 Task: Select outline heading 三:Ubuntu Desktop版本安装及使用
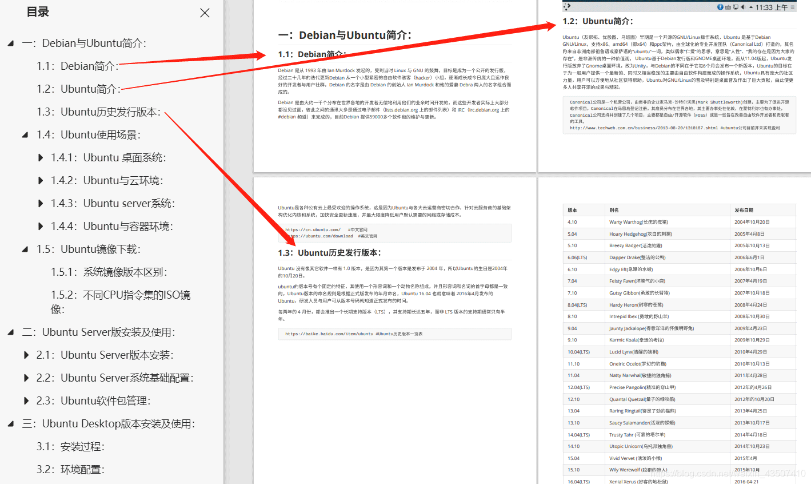tap(109, 424)
